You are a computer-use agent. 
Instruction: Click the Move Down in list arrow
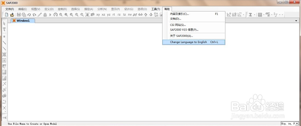(x=151, y=14)
